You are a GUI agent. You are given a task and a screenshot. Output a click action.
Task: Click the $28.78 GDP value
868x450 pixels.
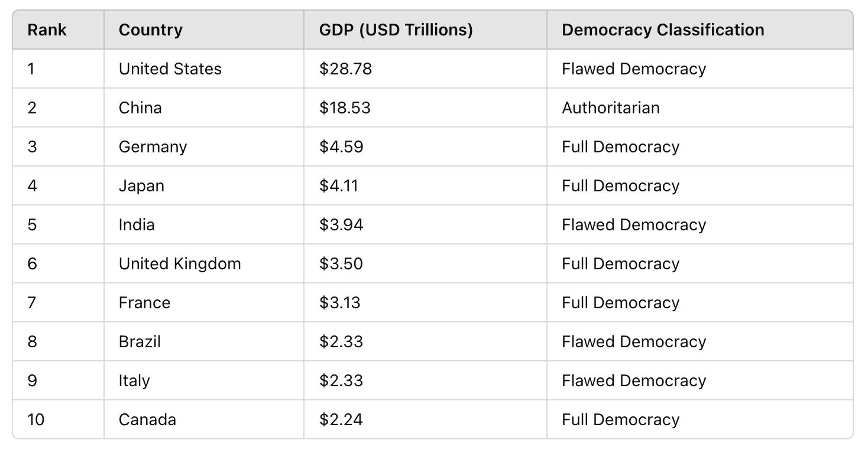(x=345, y=69)
